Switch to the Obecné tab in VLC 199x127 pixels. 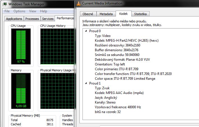tap(88, 14)
